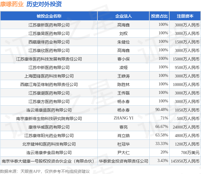Click legal person 尹大仁

click(x=124, y=153)
